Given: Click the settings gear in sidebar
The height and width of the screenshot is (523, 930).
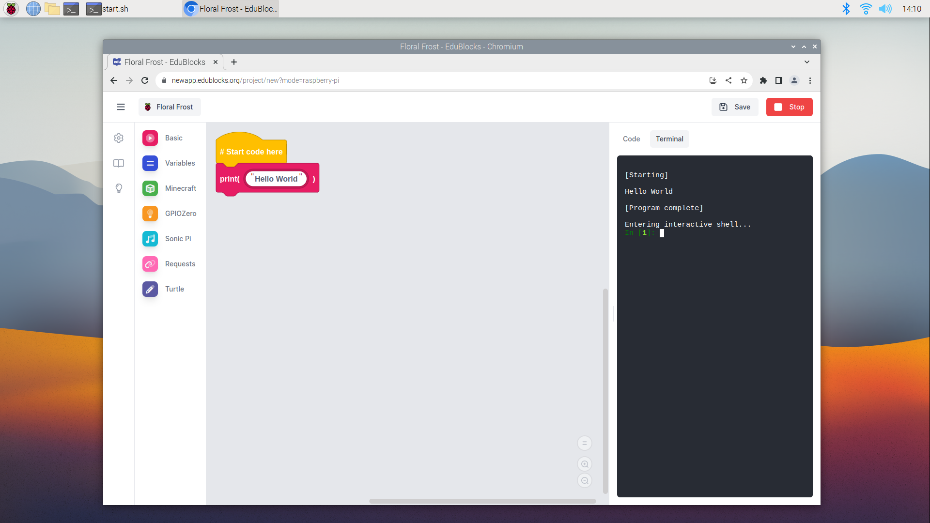Looking at the screenshot, I should coord(119,138).
